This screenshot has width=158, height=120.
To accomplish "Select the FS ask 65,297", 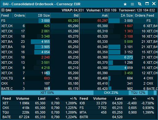I will (x=102, y=21).
